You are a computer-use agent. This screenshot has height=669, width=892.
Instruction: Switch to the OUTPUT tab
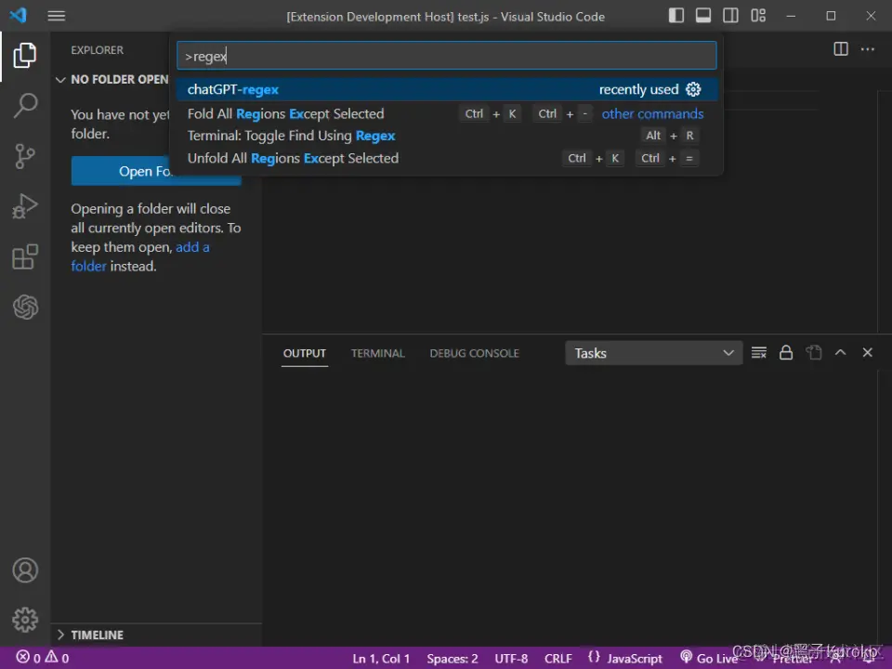pos(305,353)
